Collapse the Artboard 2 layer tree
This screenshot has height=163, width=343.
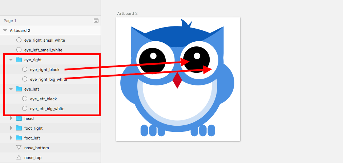point(5,30)
